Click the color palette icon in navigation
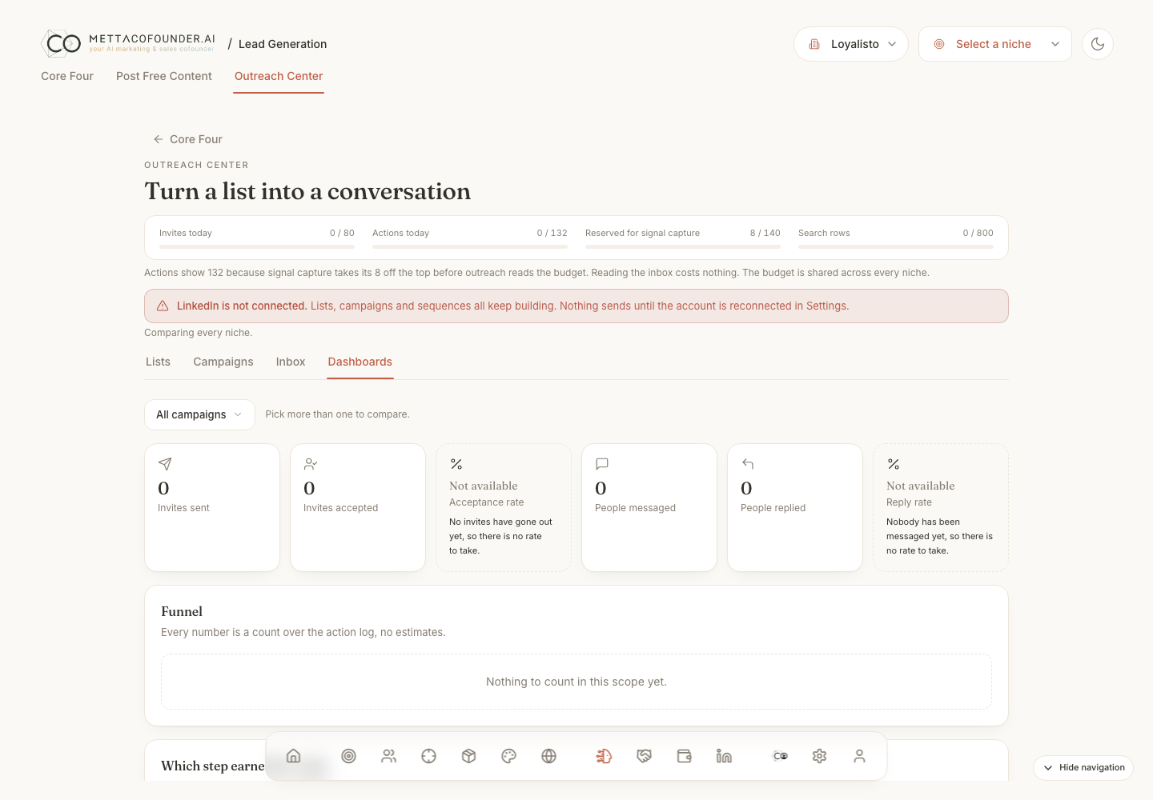The width and height of the screenshot is (1153, 800). [x=509, y=756]
